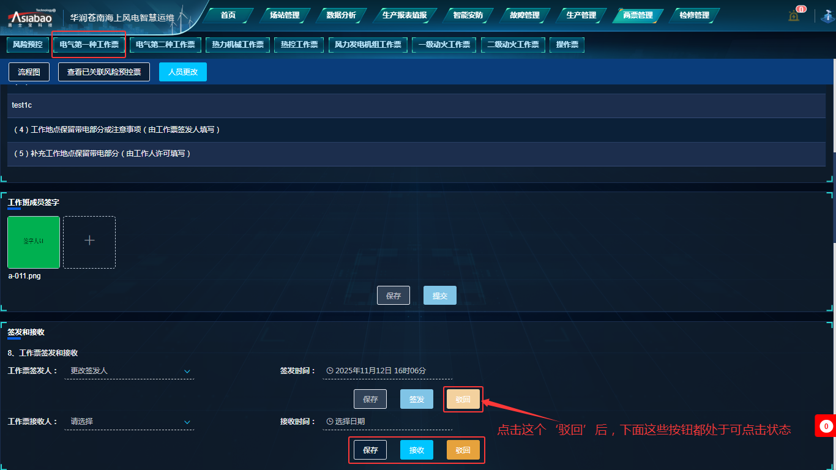Image resolution: width=836 pixels, height=470 pixels.
Task: Click 查看已关联风险预控票 button
Action: point(104,72)
